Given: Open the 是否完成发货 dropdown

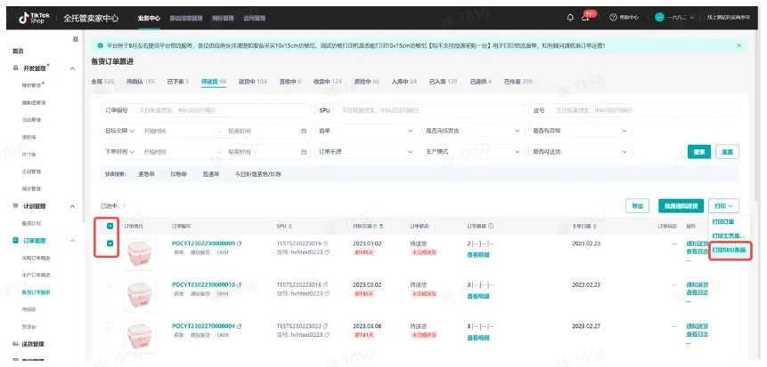Looking at the screenshot, I should click(x=473, y=131).
